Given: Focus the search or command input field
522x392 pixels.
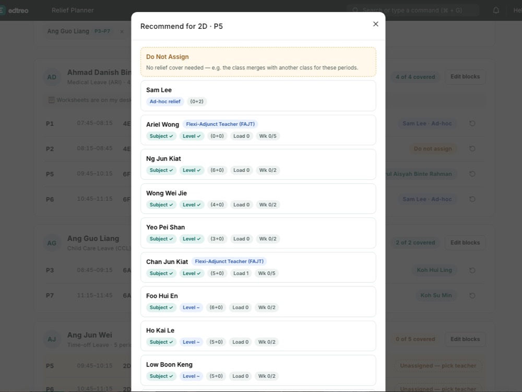Looking at the screenshot, I should click(x=413, y=10).
